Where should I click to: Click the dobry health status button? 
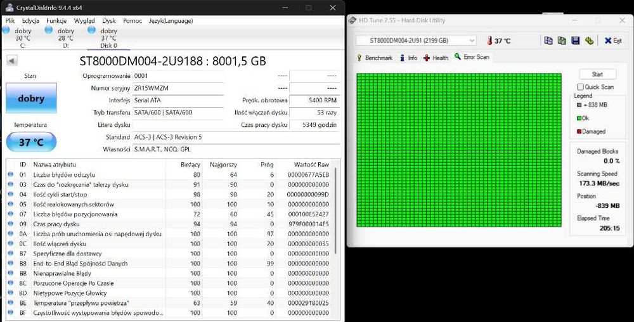31,98
